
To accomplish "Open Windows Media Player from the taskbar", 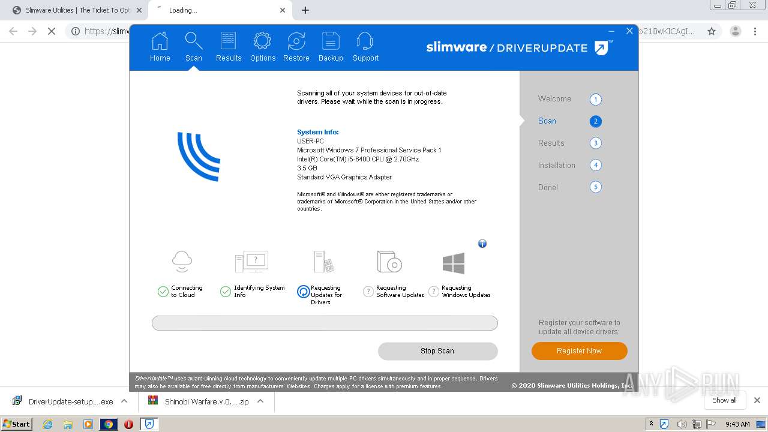I will (88, 424).
